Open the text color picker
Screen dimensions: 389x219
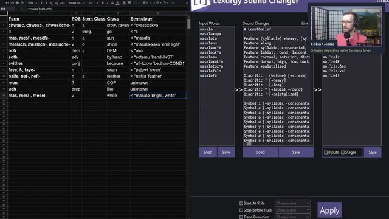click(117, 3)
